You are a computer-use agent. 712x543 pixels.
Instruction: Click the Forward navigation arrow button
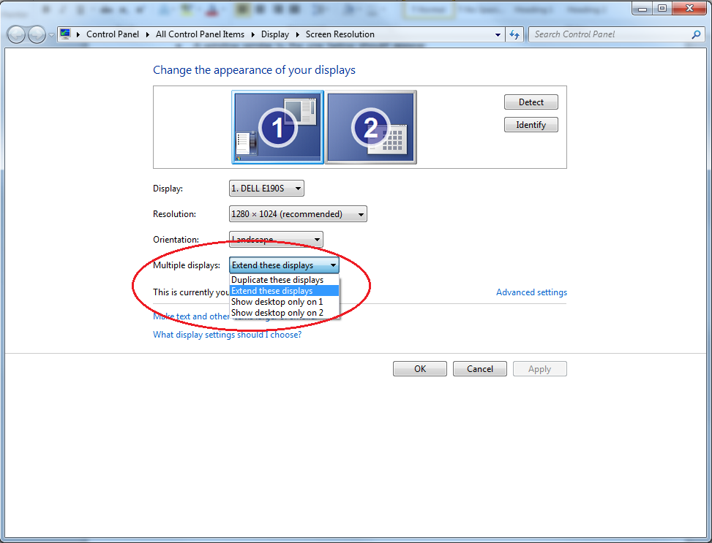click(37, 34)
